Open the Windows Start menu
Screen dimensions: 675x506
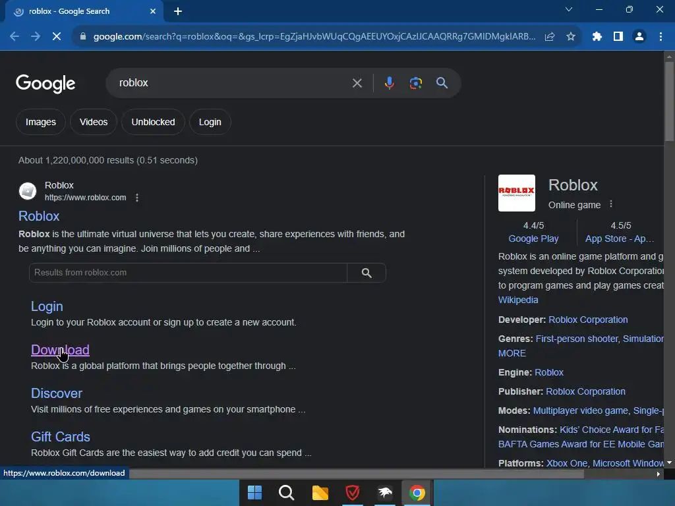pyautogui.click(x=254, y=492)
